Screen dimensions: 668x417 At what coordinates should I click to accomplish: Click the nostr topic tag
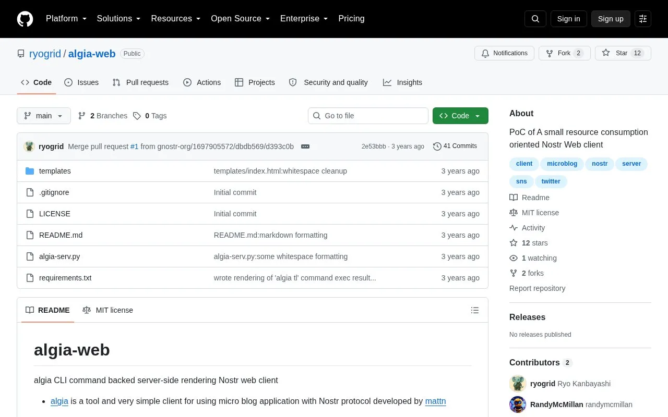(600, 164)
